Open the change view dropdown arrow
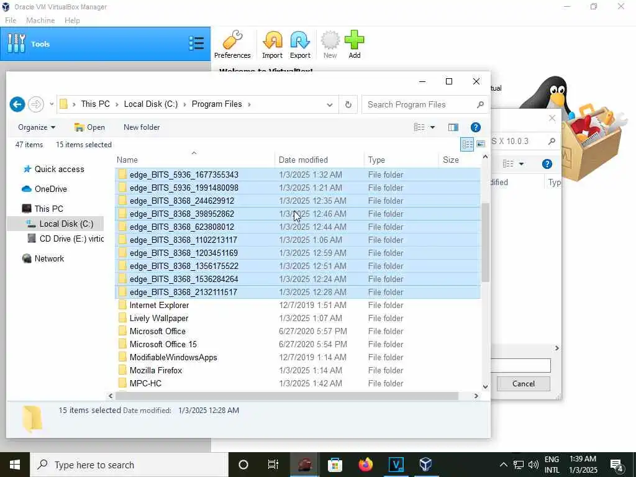 point(432,127)
